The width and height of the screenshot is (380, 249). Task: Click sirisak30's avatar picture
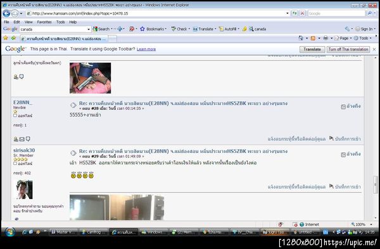click(24, 190)
